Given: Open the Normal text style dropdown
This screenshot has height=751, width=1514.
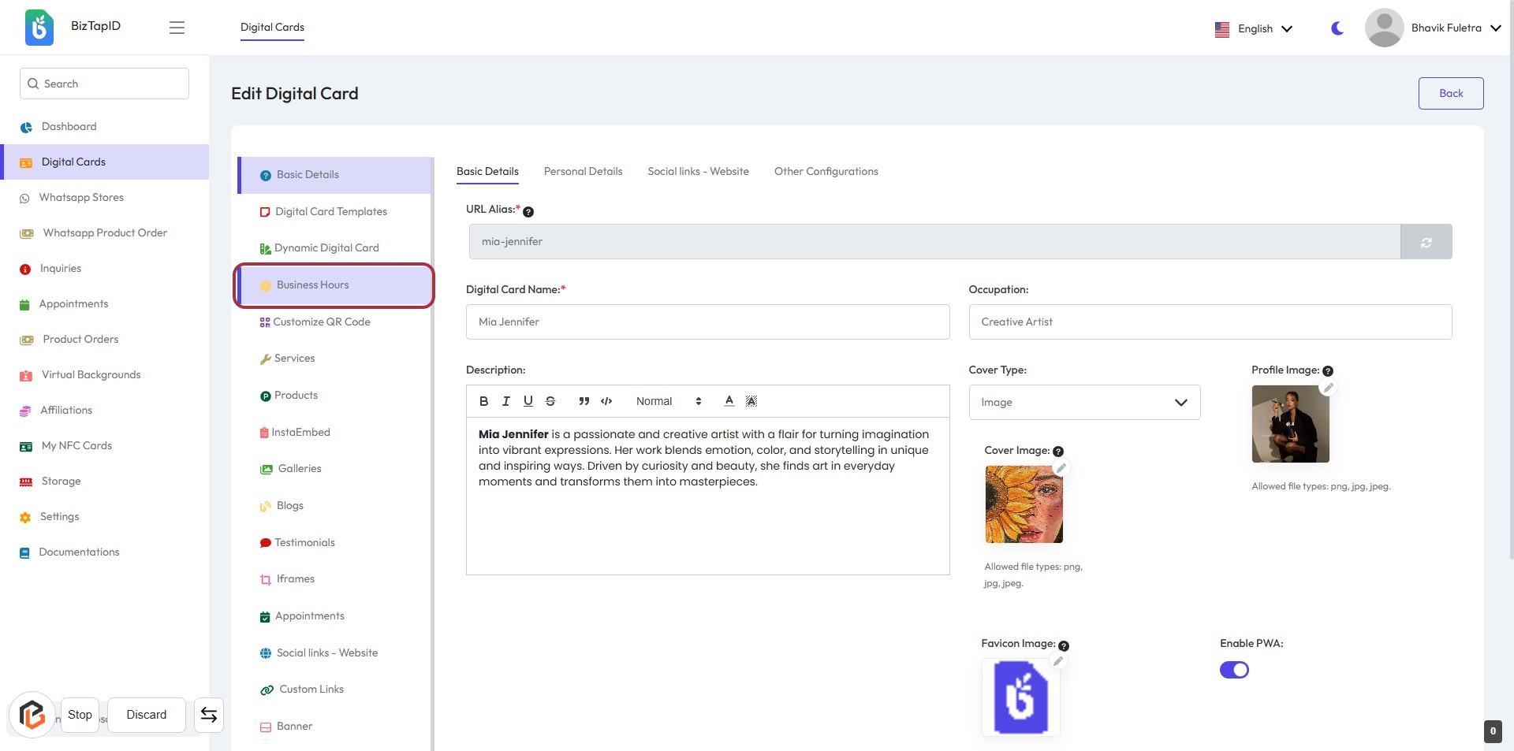Looking at the screenshot, I should click(668, 401).
